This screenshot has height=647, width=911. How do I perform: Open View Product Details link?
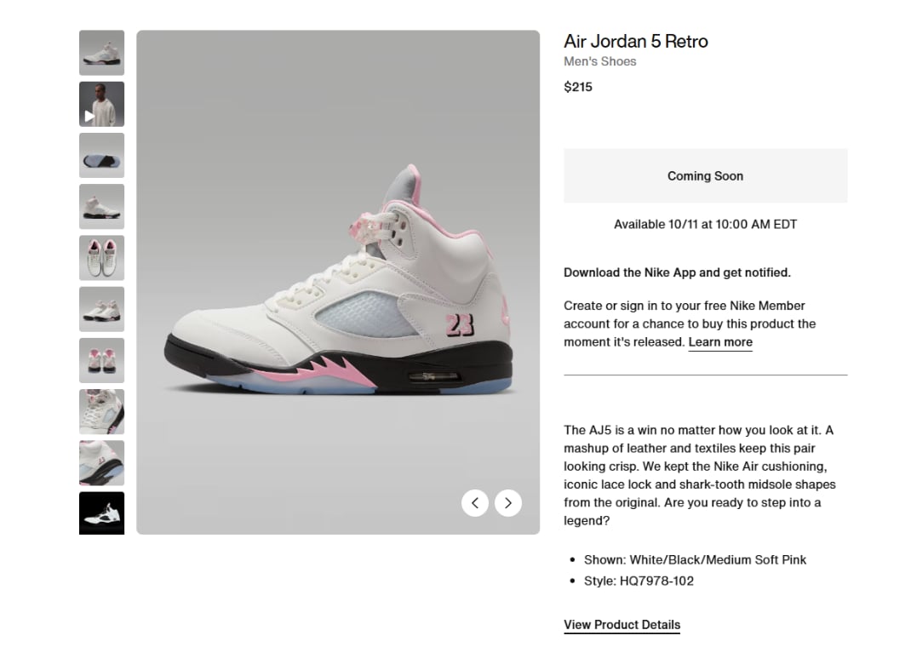[622, 625]
